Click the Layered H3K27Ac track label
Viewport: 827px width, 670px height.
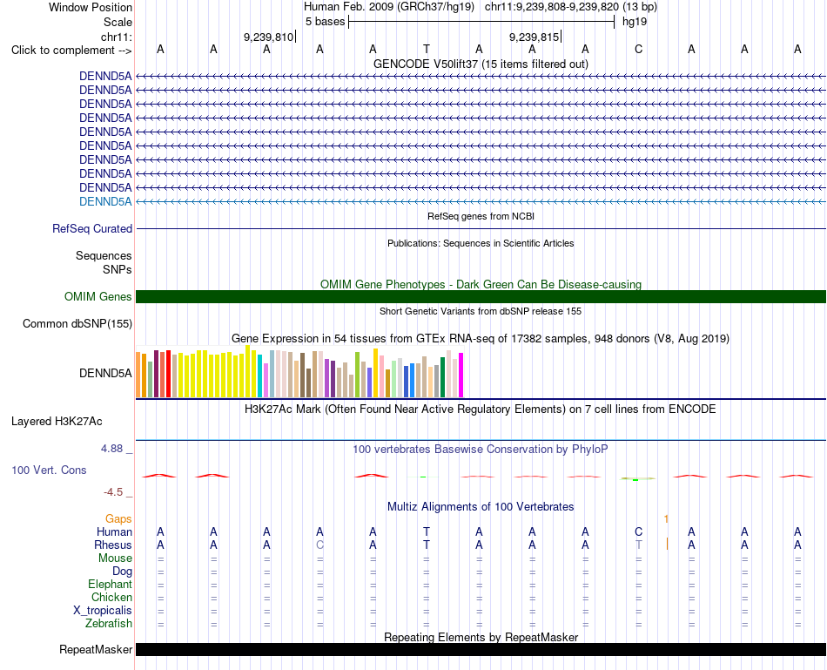click(57, 422)
